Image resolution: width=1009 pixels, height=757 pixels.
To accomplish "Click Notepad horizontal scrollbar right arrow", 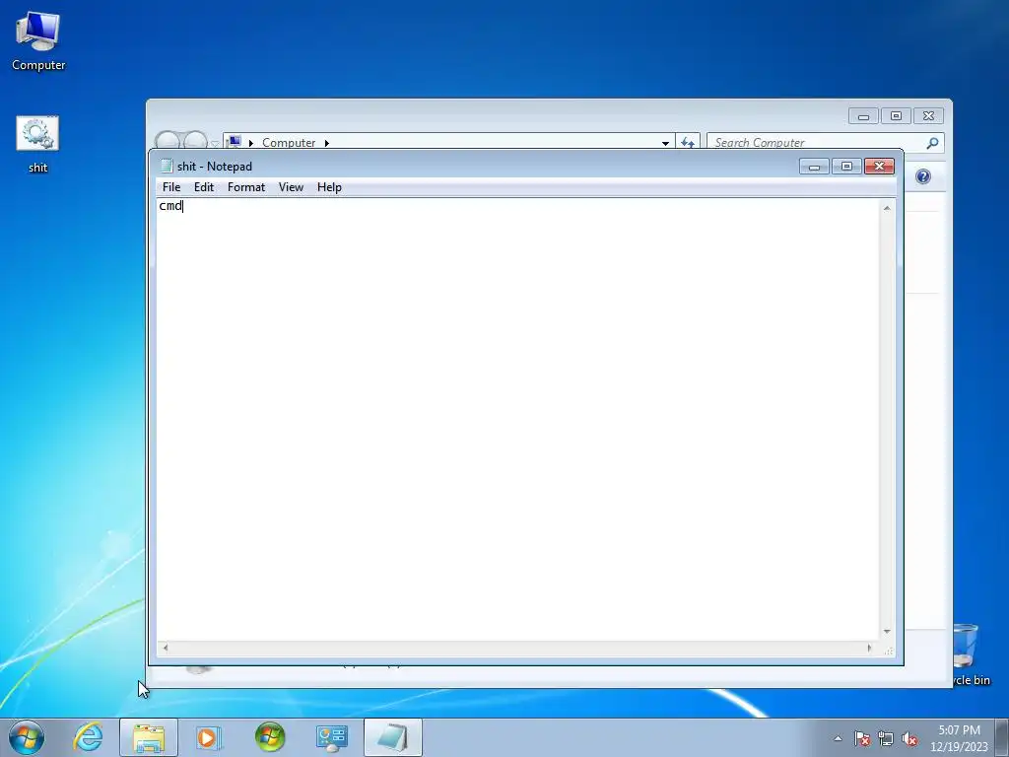I will tap(869, 648).
